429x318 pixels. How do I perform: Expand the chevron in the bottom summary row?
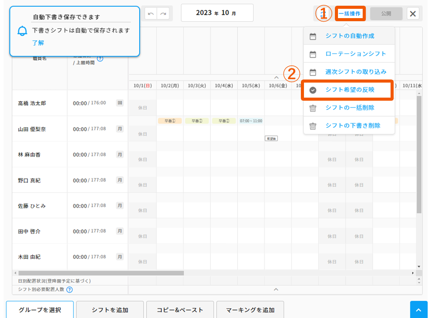[276, 290]
